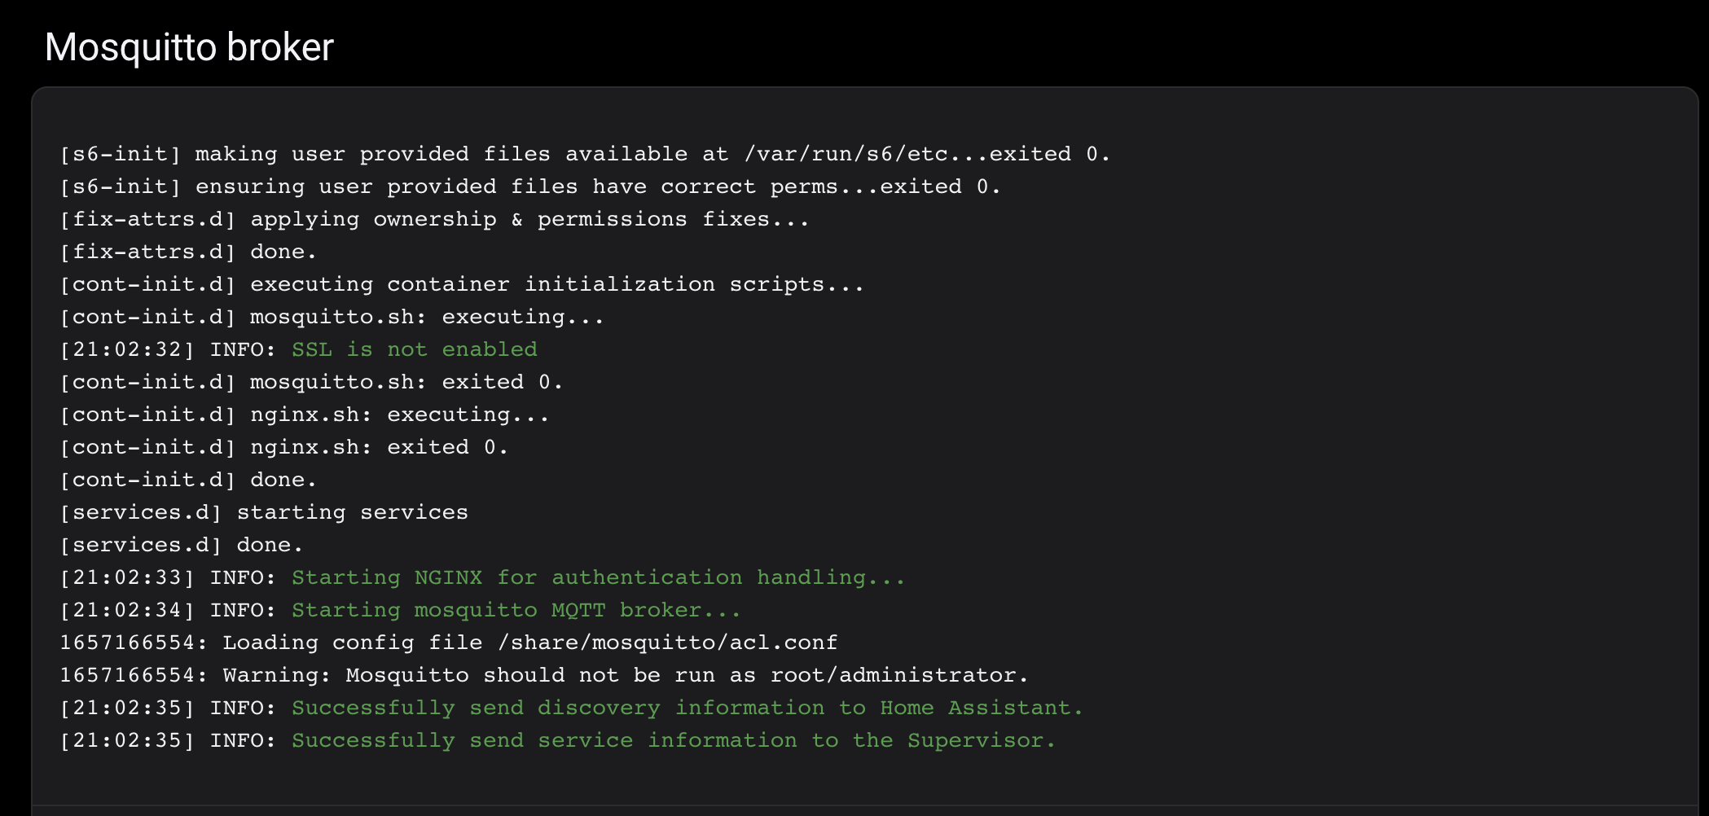Select the "ensuring user provided files have correct perms" line
Image resolution: width=1709 pixels, height=816 pixels.
point(530,186)
